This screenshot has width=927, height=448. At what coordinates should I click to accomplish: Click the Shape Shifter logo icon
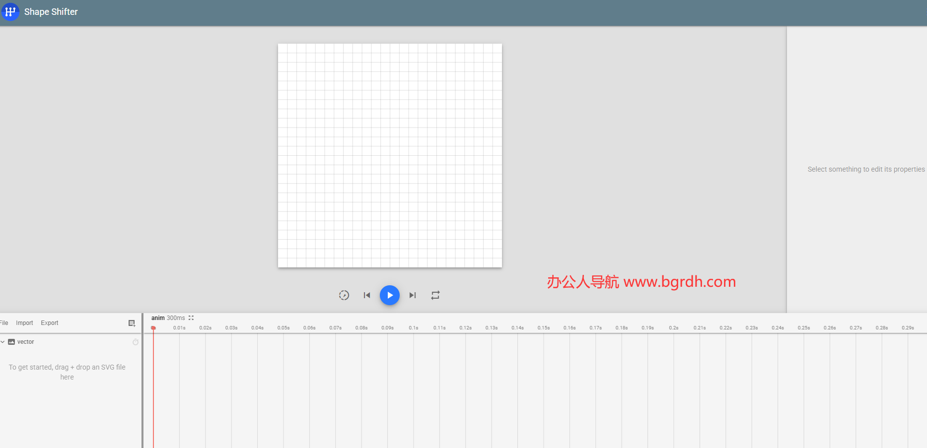10,11
